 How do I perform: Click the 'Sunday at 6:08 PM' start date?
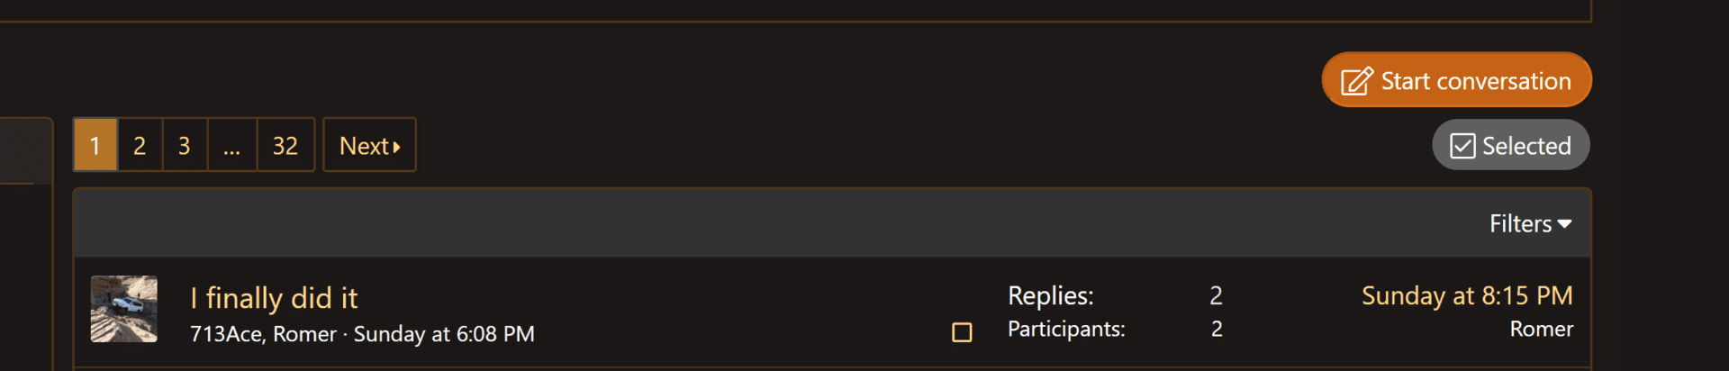click(x=444, y=334)
